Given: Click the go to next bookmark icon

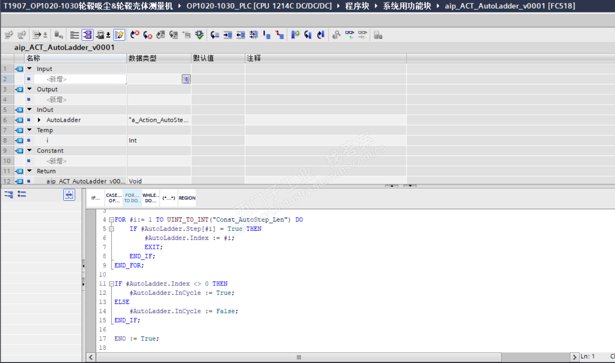Looking at the screenshot, I should 308,35.
